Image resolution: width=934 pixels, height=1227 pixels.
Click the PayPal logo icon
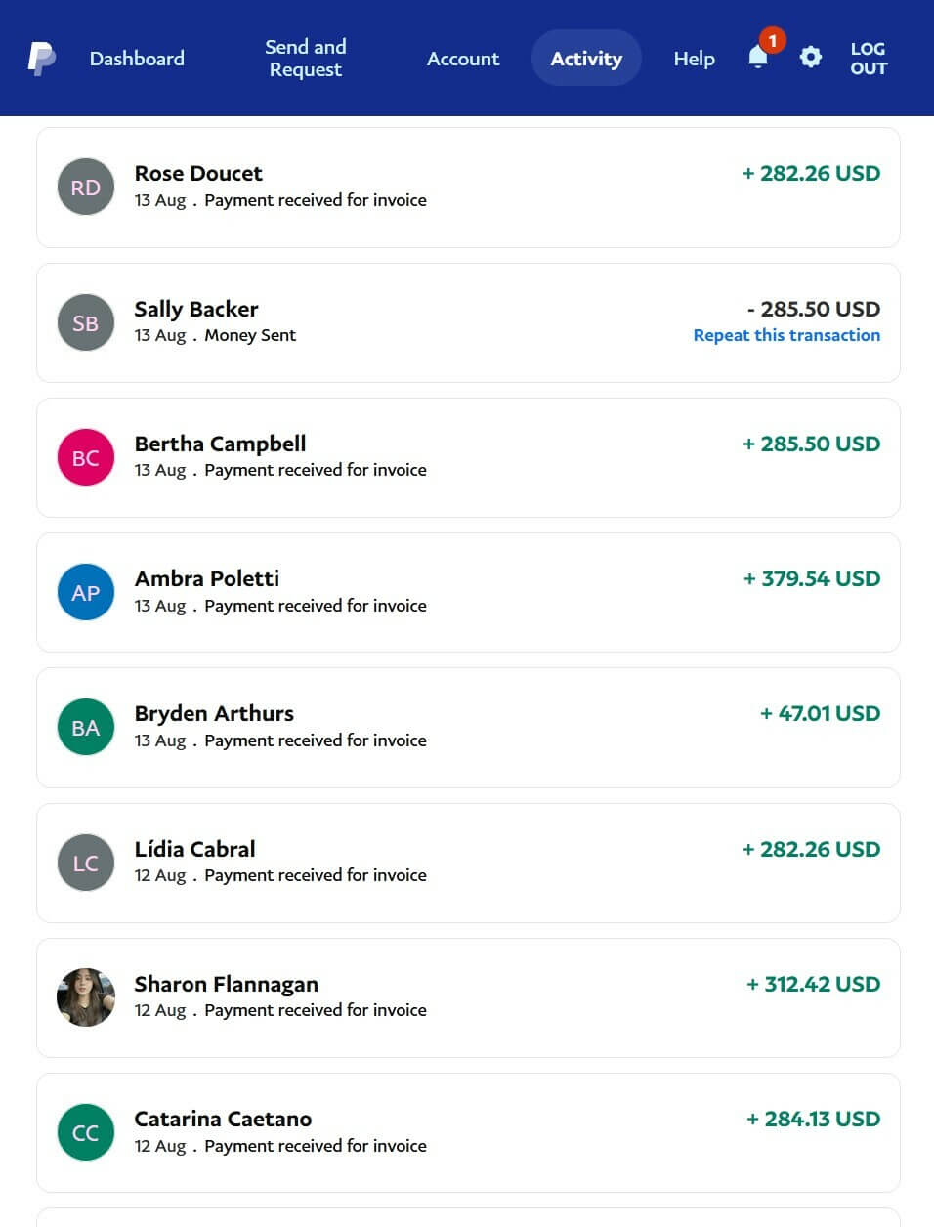tap(41, 59)
